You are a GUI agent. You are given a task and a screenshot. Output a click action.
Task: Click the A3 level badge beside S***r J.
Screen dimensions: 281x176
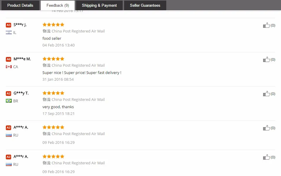(x=8, y=25)
